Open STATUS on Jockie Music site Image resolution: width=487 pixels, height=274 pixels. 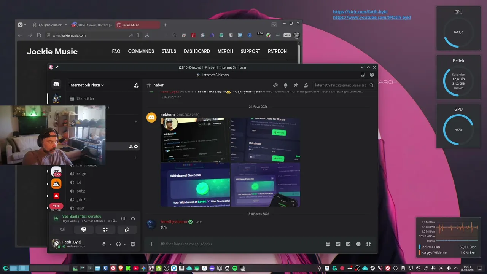click(169, 51)
